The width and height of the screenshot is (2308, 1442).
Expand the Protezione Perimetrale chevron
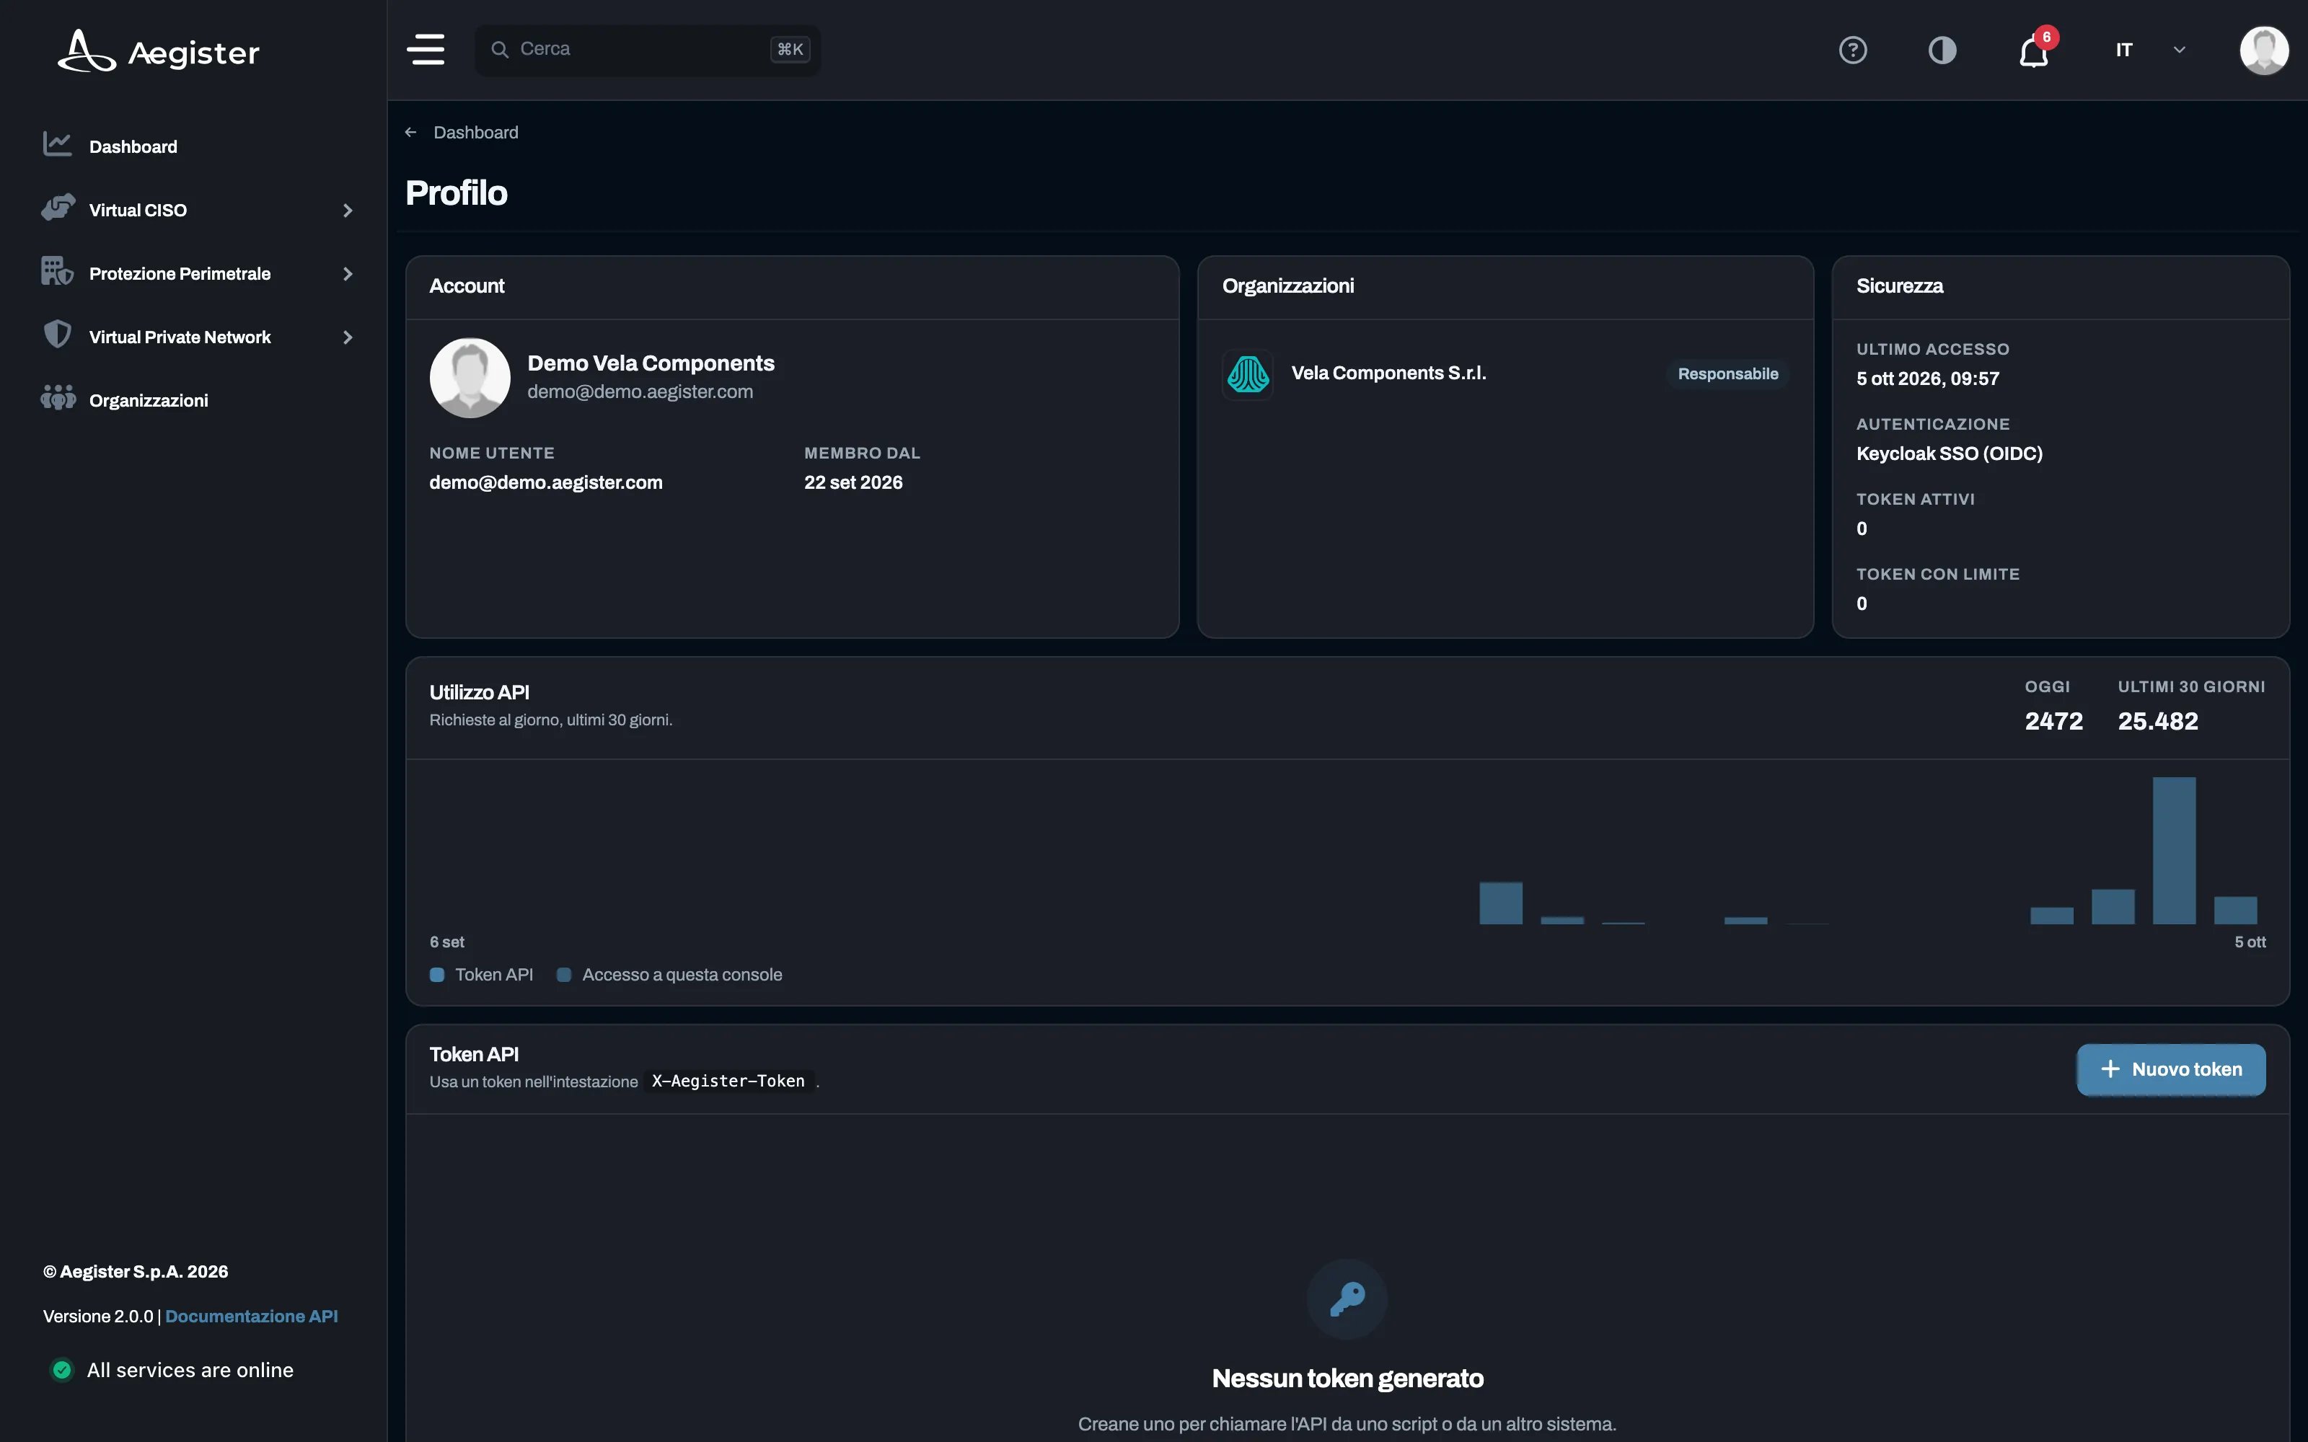coord(347,275)
